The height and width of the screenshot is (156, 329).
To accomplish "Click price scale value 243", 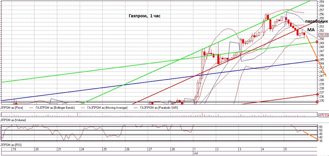I will click(322, 68).
